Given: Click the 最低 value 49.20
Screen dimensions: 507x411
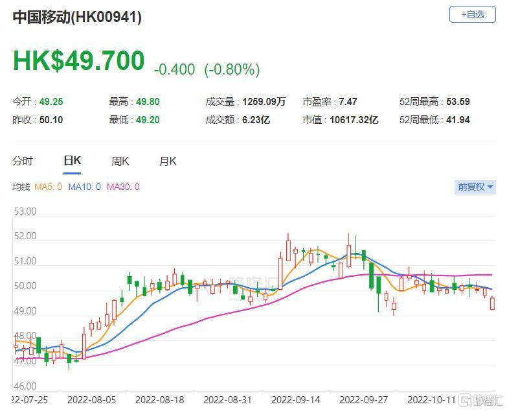Looking at the screenshot, I should (148, 120).
